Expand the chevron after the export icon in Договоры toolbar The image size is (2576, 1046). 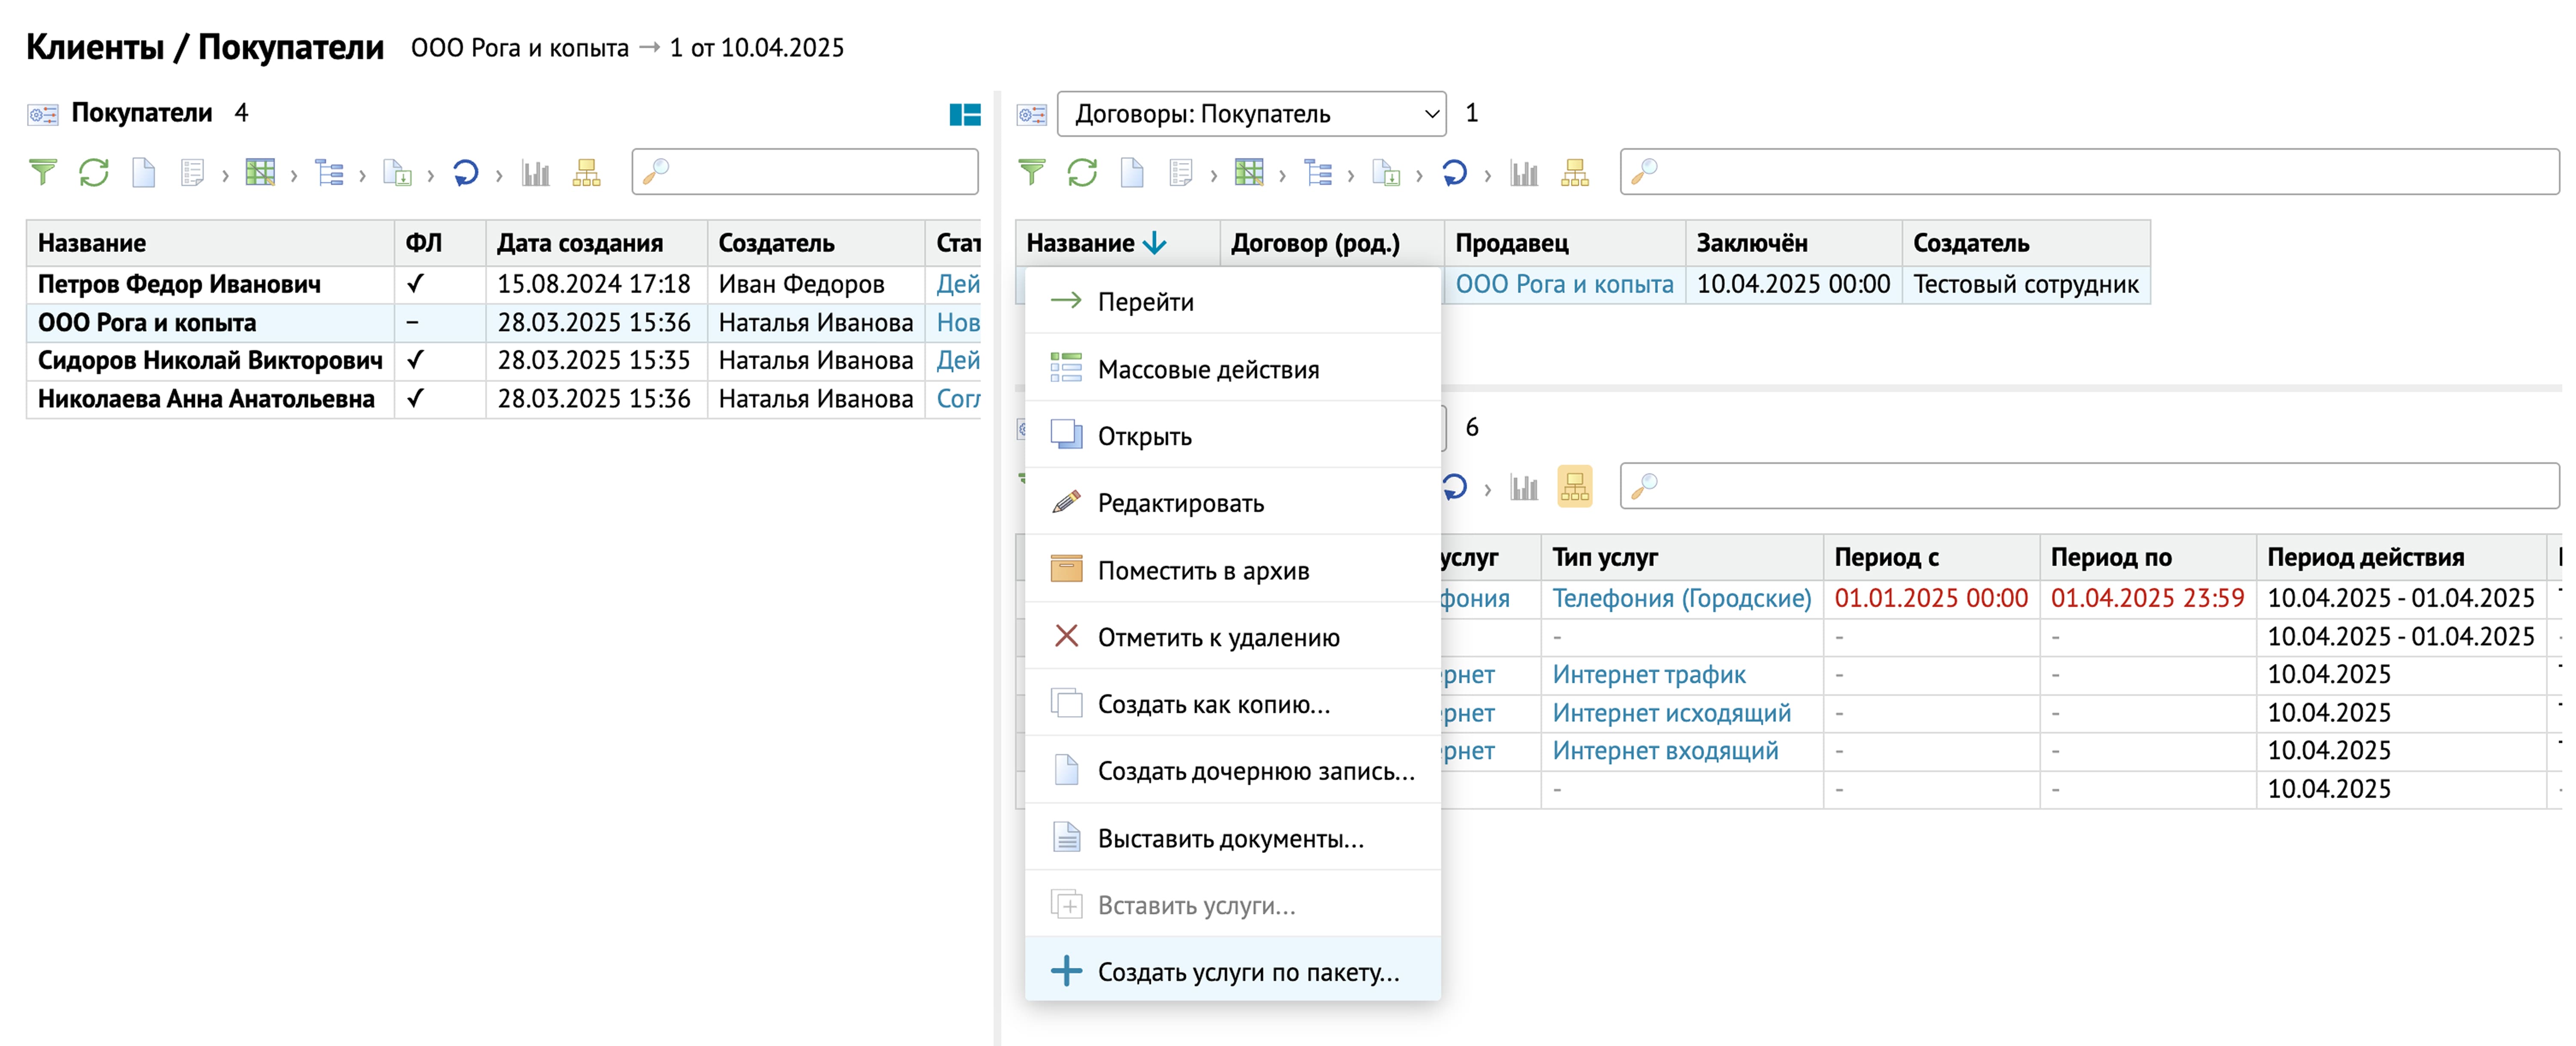click(x=1419, y=176)
